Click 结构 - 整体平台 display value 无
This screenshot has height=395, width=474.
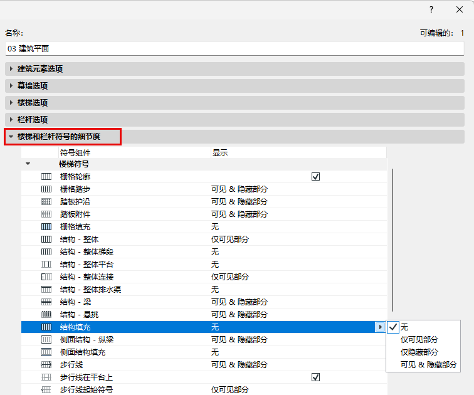point(215,265)
